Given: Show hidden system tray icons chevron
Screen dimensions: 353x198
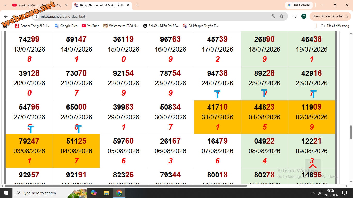Looking at the screenshot, I should tap(313, 193).
